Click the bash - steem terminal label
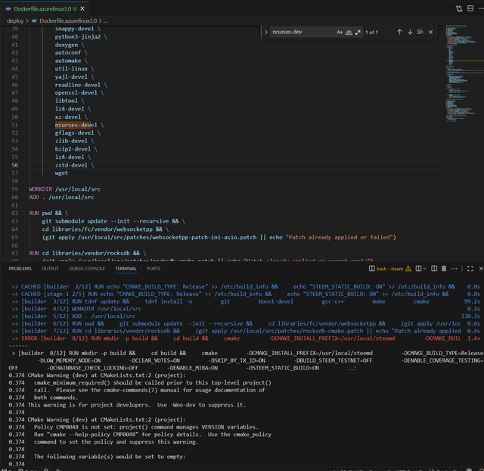This screenshot has height=471, width=484. pos(389,269)
